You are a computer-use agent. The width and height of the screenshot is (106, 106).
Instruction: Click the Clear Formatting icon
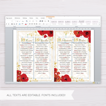click(x=27, y=21)
